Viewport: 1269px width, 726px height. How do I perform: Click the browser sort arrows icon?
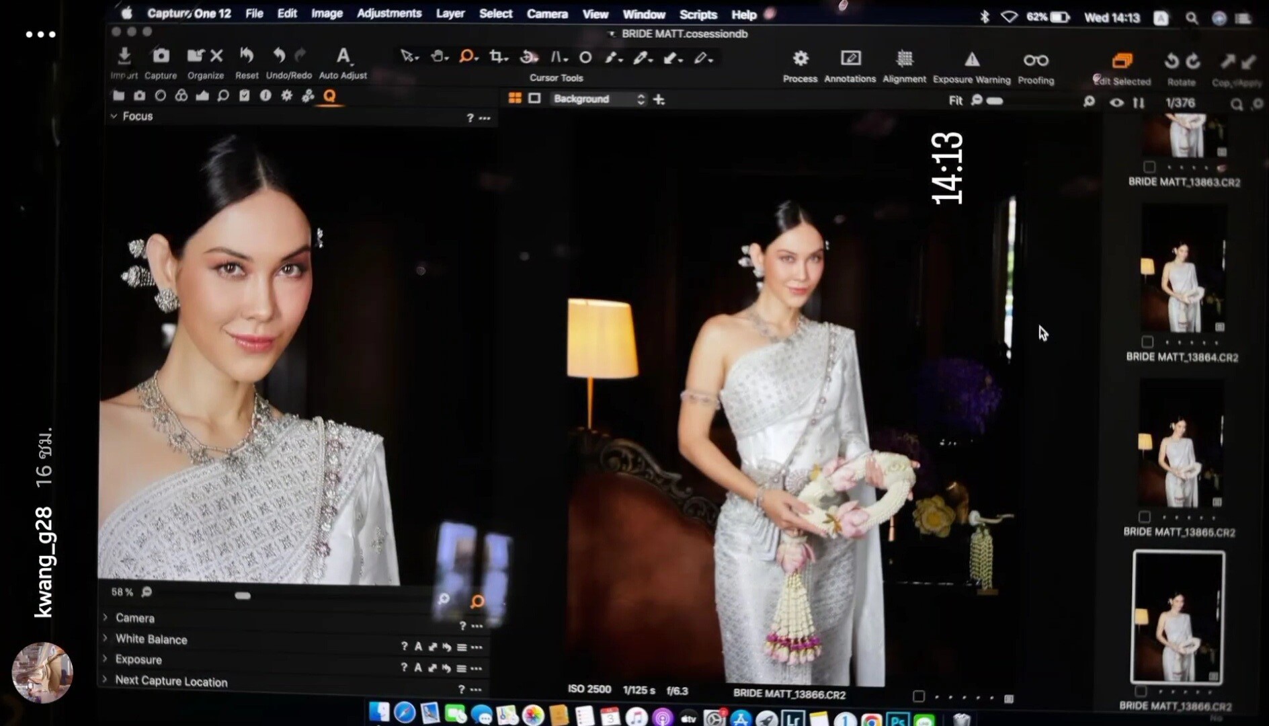click(x=1138, y=103)
